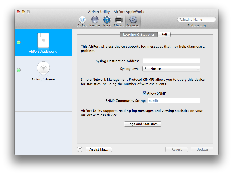Click the Assist Me... button

pos(99,150)
